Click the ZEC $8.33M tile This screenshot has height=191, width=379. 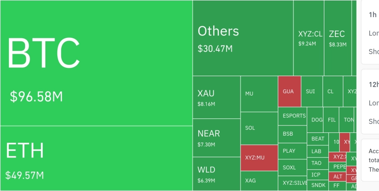338,38
